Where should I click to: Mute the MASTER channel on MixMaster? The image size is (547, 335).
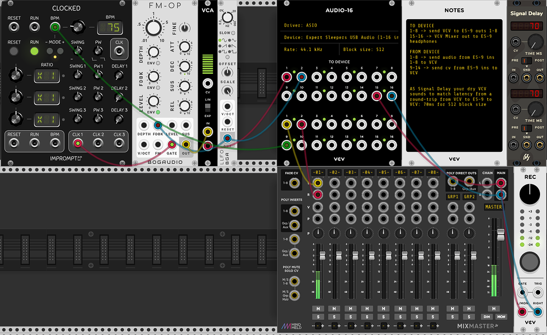[494, 308]
